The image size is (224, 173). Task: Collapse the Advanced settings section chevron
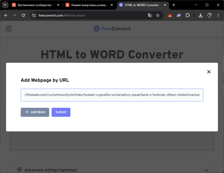pyautogui.click(x=206, y=170)
